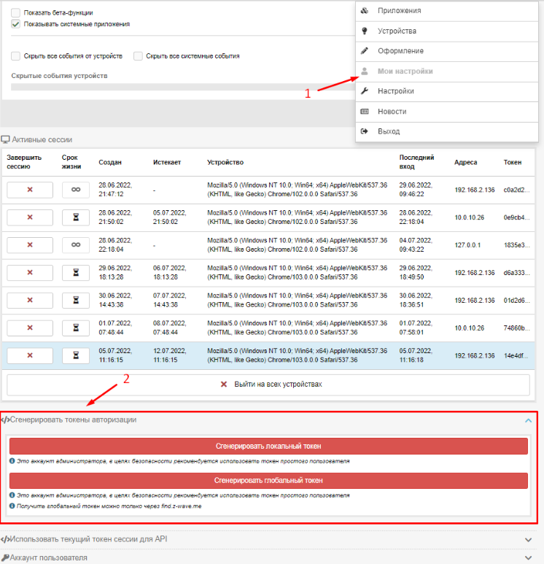Expand 'Использовать текущий токен сессии для API'
The width and height of the screenshot is (544, 564).
[x=529, y=540]
